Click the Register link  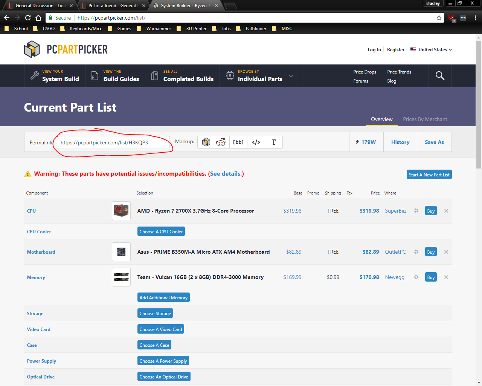(x=396, y=50)
